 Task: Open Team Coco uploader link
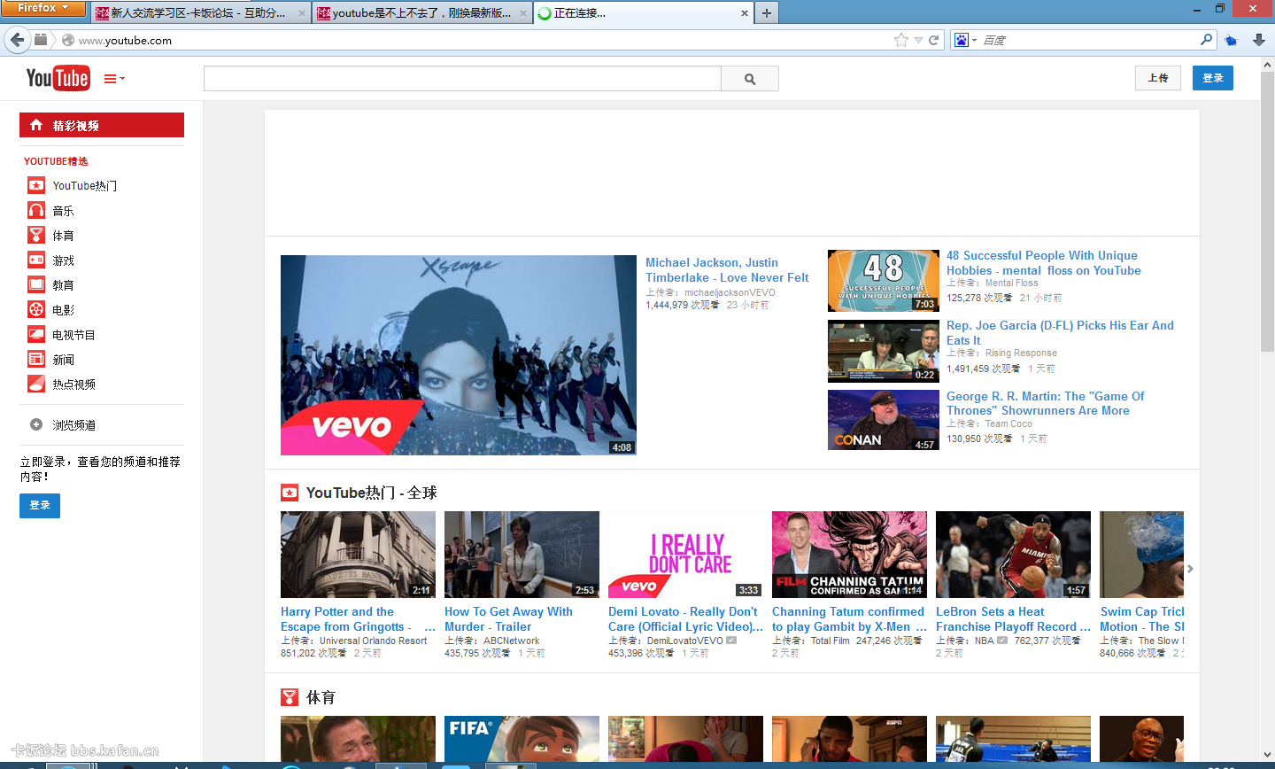1008,423
